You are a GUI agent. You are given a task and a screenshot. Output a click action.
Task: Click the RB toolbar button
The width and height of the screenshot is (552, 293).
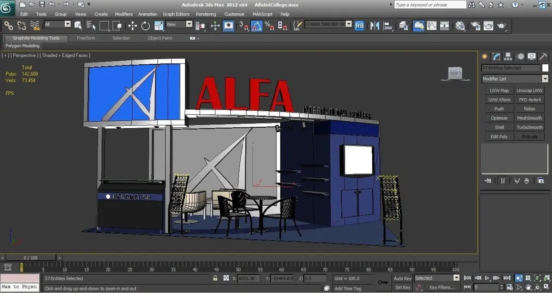(359, 25)
